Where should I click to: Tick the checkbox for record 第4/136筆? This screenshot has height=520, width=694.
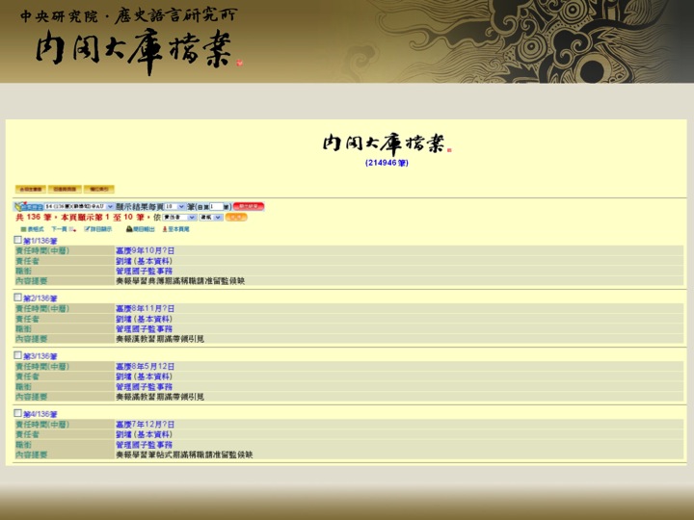click(x=17, y=413)
